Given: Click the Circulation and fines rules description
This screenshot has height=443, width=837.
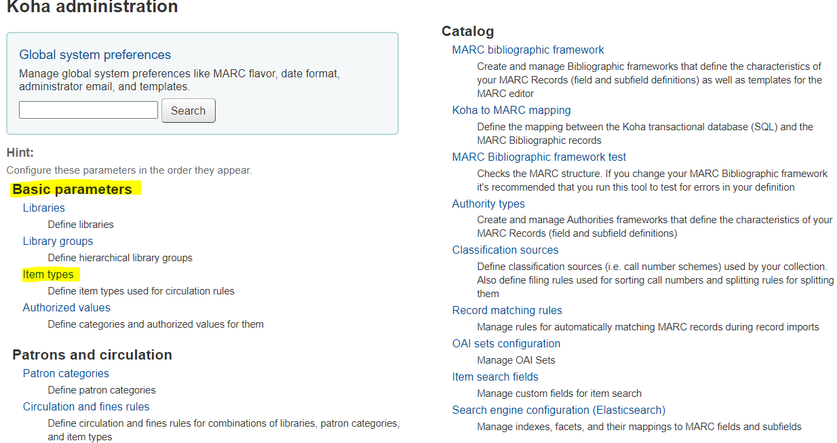Looking at the screenshot, I should coord(224,430).
